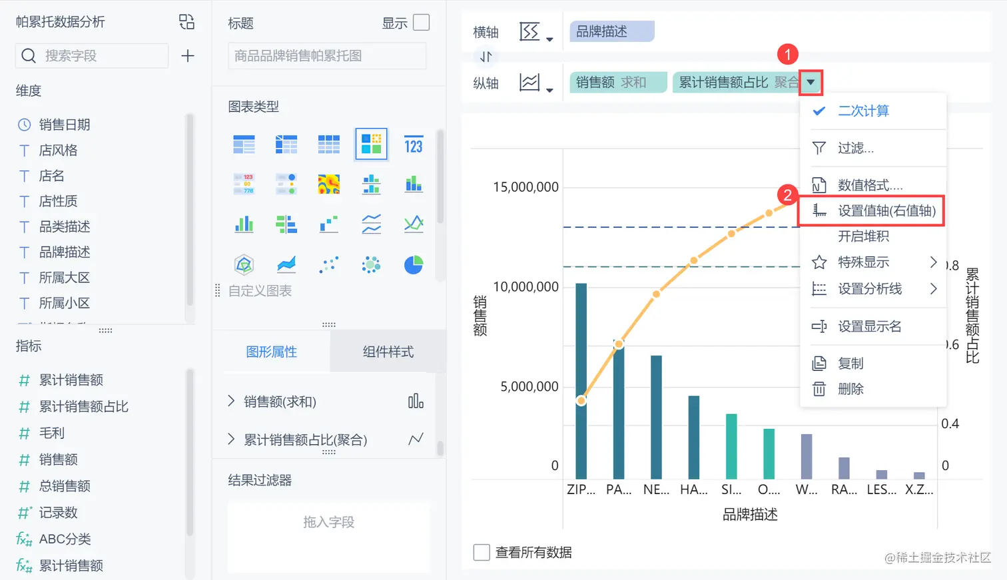
Task: Open the 累计销售额占比 field dropdown arrow
Action: tap(811, 82)
